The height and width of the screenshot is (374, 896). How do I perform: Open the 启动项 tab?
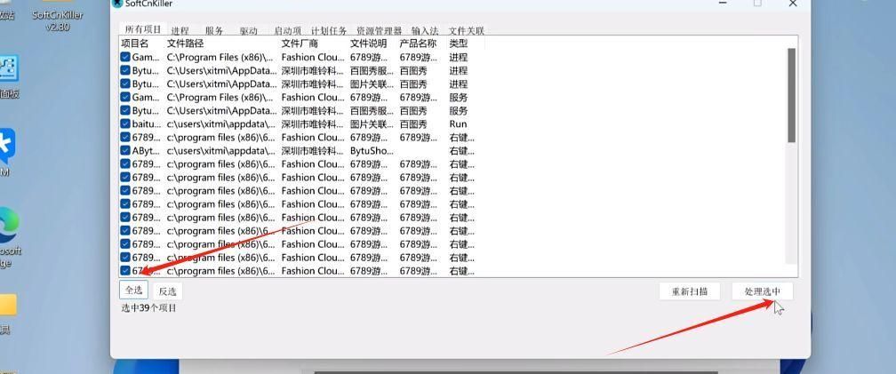point(287,31)
